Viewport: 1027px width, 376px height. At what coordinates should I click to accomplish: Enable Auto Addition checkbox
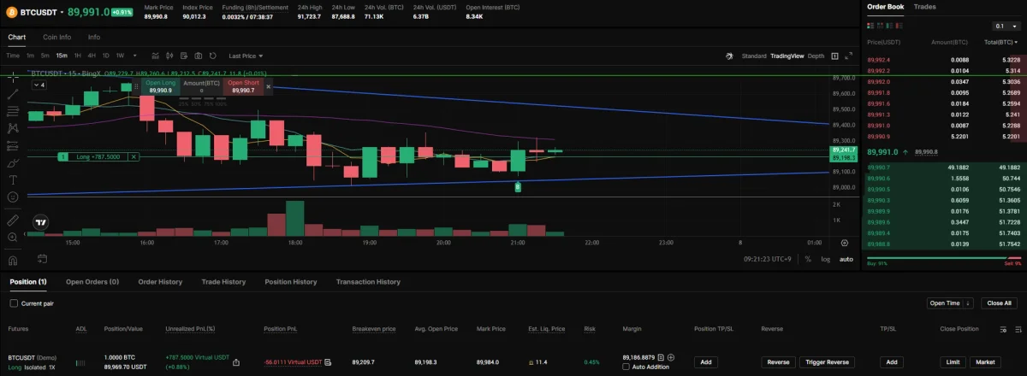pos(626,367)
